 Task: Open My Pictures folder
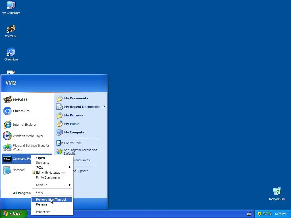tap(81, 115)
